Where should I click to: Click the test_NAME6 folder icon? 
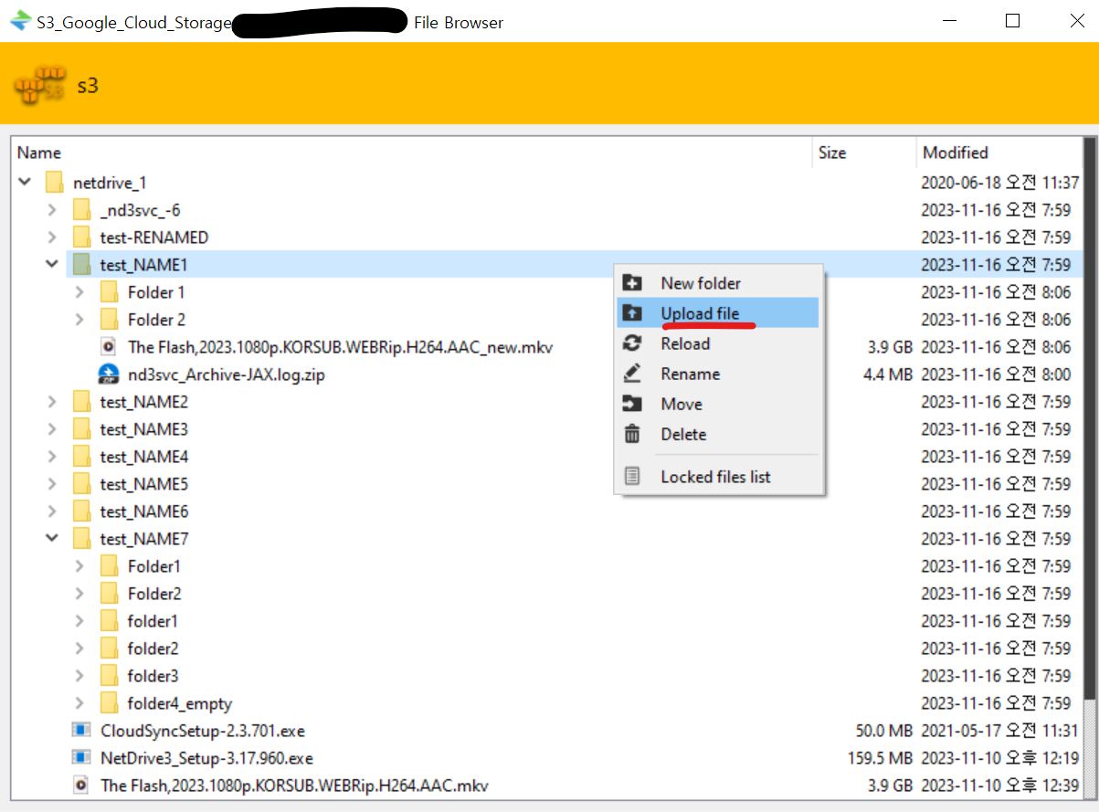[x=82, y=511]
